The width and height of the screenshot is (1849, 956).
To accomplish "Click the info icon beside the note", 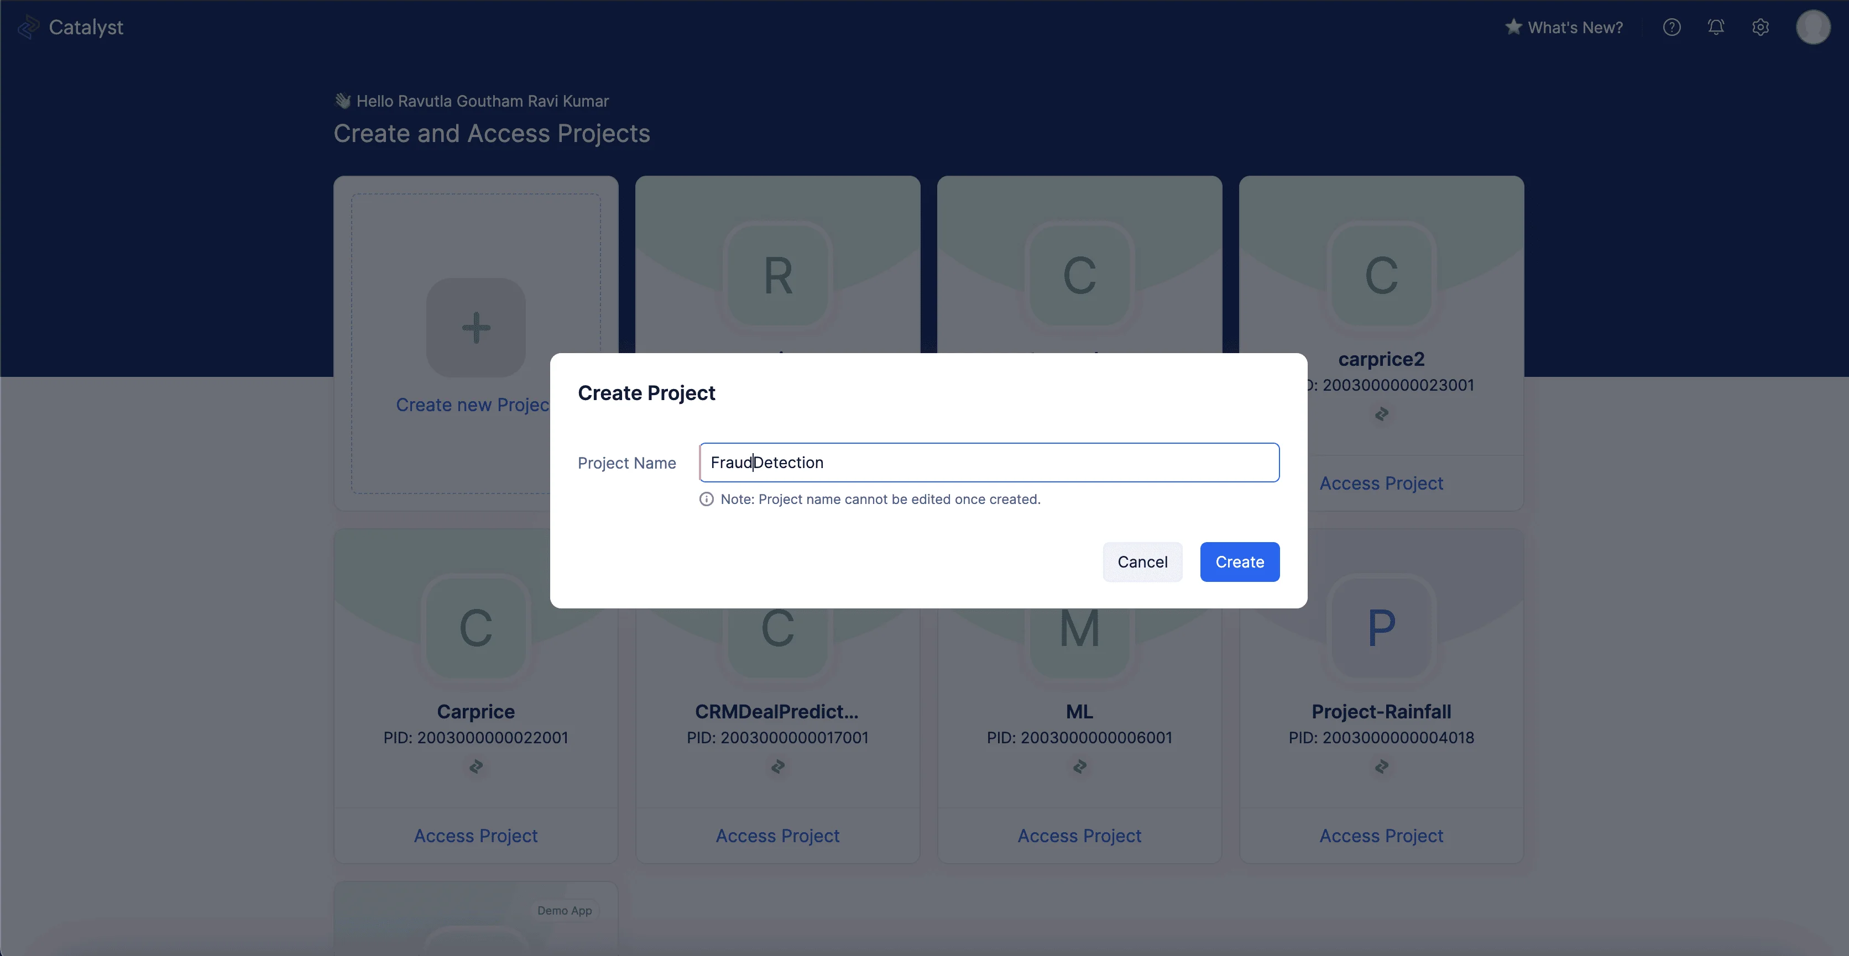I will [706, 499].
